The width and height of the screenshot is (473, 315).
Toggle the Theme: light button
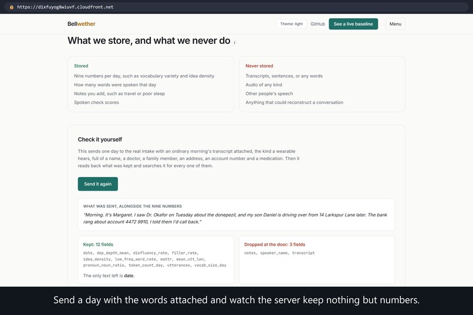click(292, 24)
